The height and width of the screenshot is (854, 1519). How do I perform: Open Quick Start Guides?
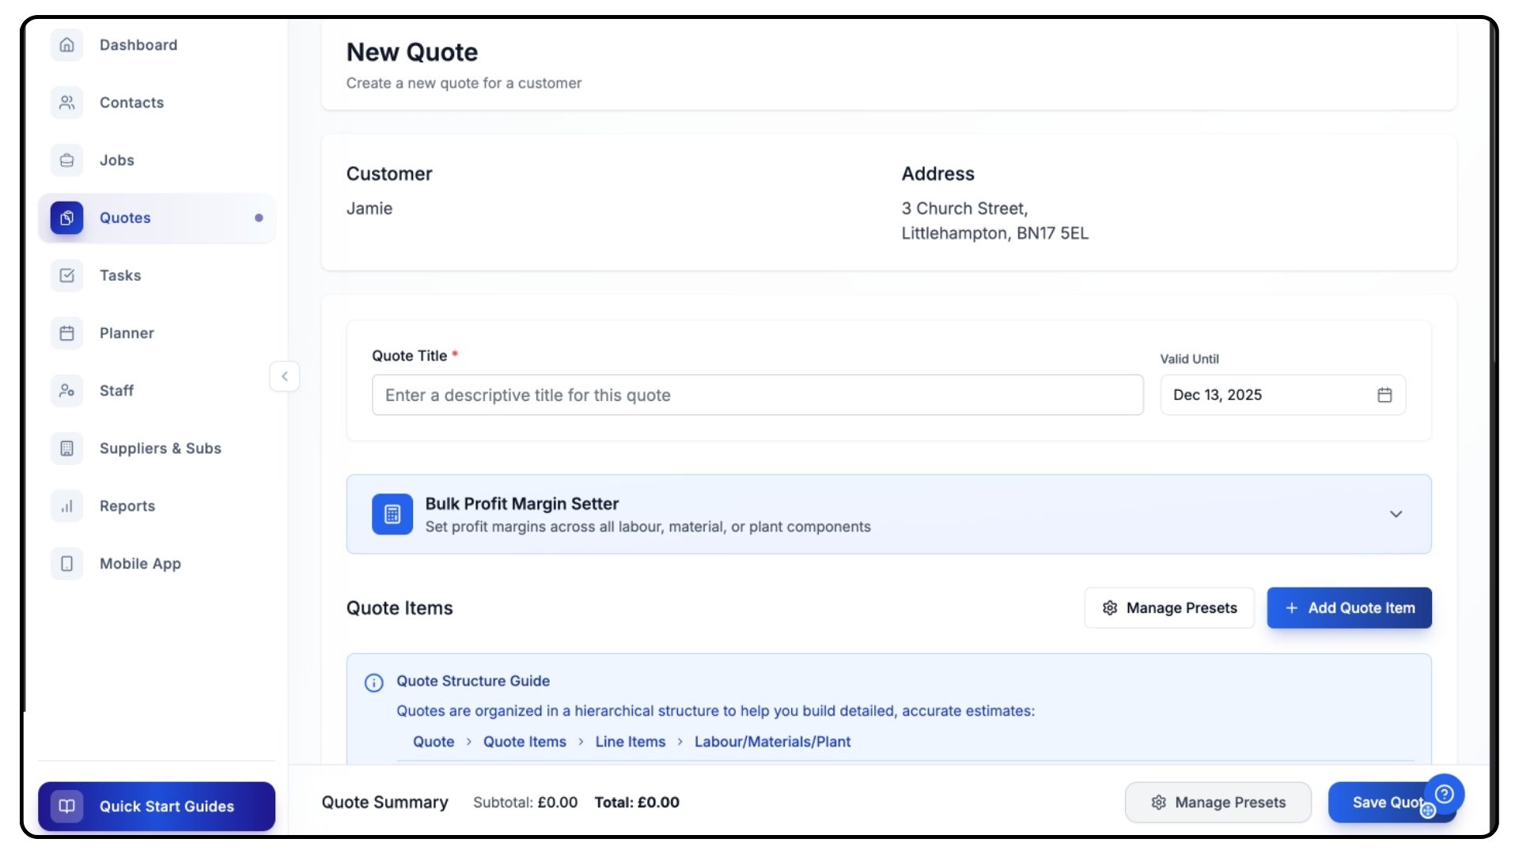157,807
